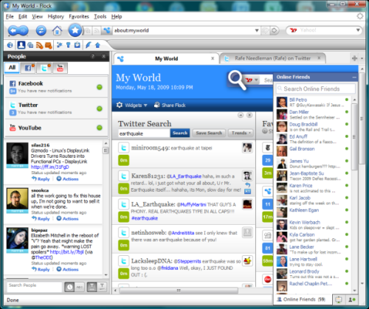Open My World with the globe toolbar icon

point(10,45)
